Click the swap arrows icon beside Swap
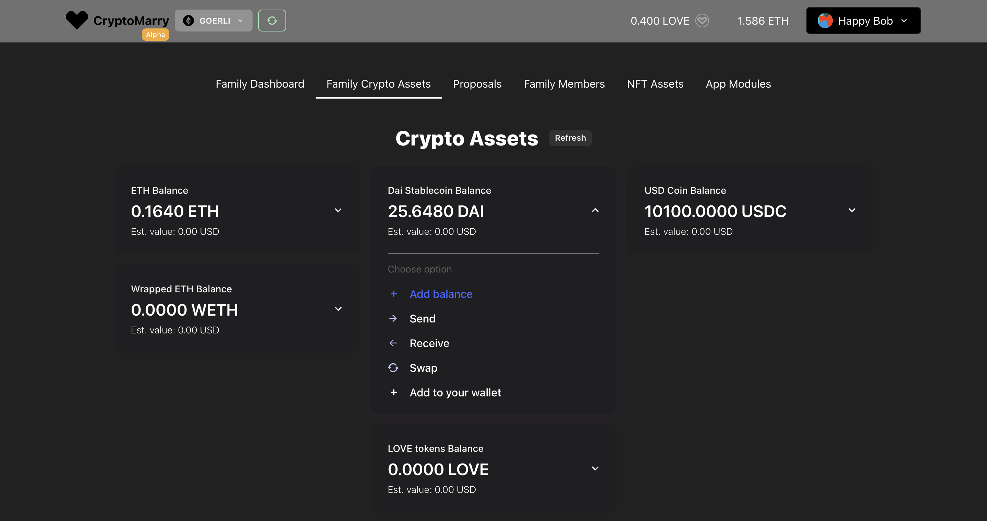 tap(393, 368)
